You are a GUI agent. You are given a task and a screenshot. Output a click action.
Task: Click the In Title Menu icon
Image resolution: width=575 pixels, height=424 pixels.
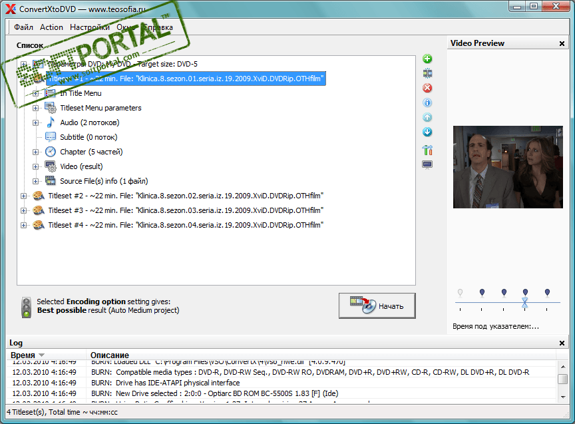50,93
